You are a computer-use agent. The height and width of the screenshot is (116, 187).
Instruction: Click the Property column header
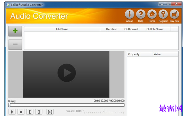(x=140, y=54)
